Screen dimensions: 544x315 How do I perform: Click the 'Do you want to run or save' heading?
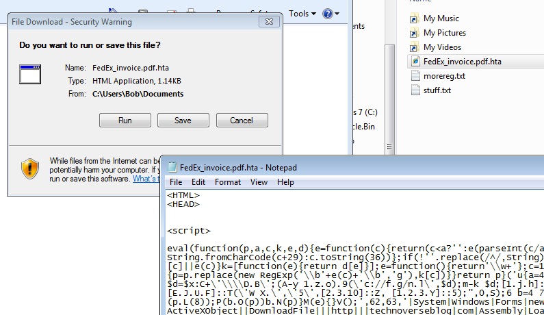90,45
